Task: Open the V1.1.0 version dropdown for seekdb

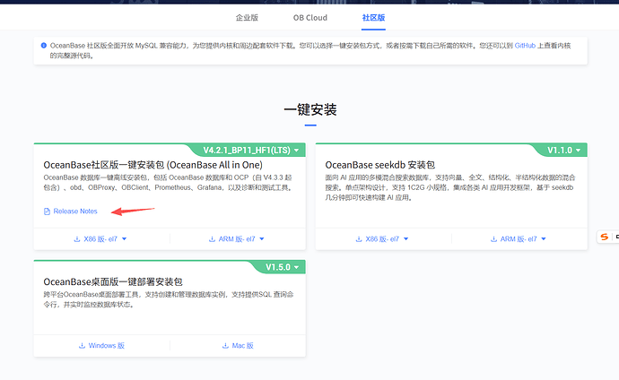Action: coord(565,150)
